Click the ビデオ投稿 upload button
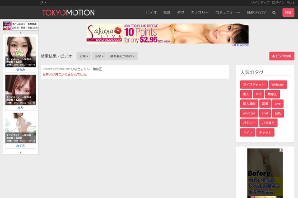Viewport: 298px width, 198px height. (x=282, y=56)
